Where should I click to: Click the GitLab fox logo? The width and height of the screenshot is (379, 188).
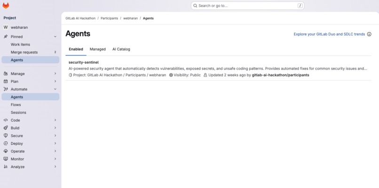click(6, 6)
